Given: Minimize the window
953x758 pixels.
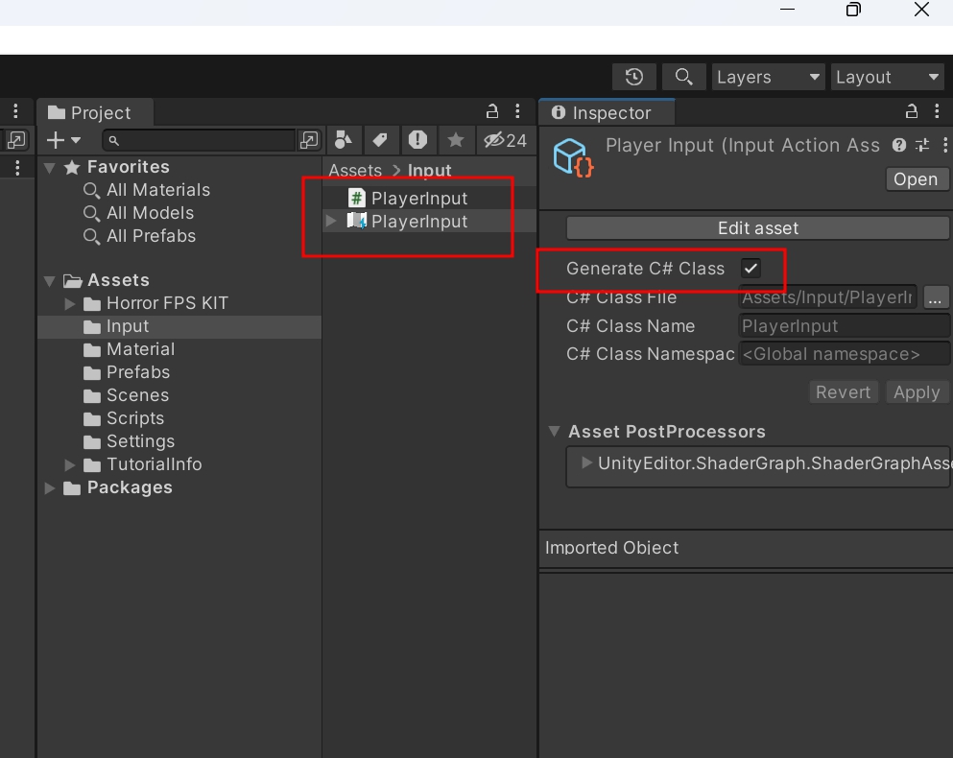Looking at the screenshot, I should [x=787, y=10].
